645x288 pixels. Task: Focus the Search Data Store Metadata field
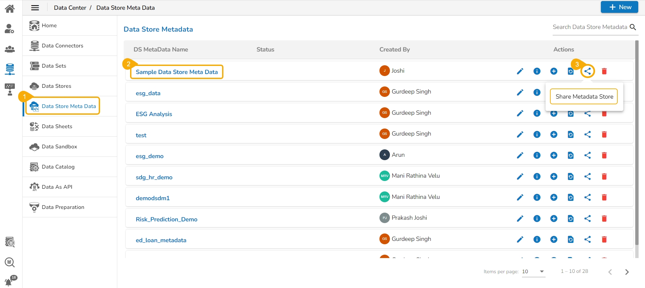590,27
